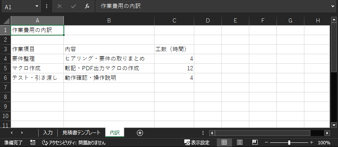Click cell 要件整理
This screenshot has height=147, width=338.
click(x=37, y=59)
